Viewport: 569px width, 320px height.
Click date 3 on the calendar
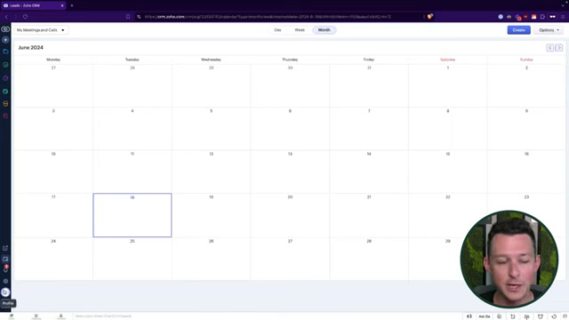tap(53, 111)
